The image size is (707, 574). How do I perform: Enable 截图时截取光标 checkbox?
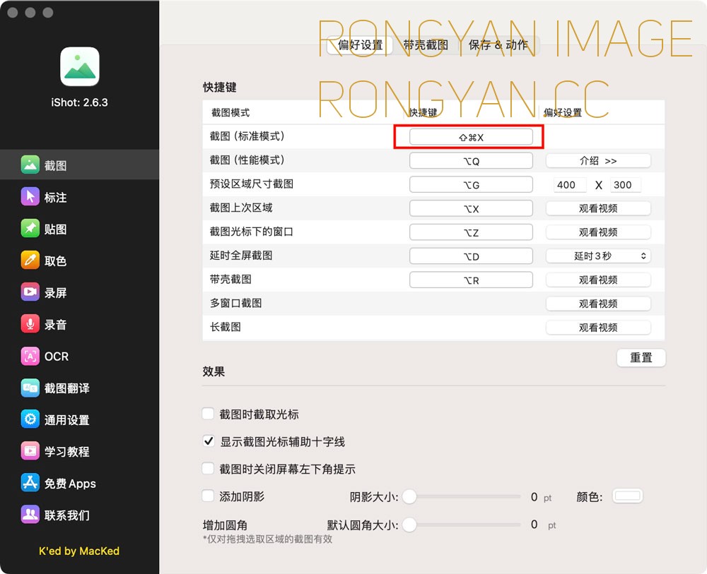[x=208, y=414]
